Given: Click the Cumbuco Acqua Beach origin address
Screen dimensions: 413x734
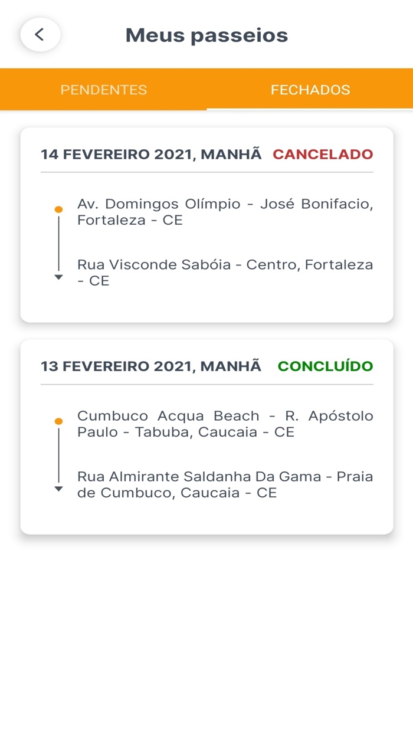Looking at the screenshot, I should tap(225, 424).
